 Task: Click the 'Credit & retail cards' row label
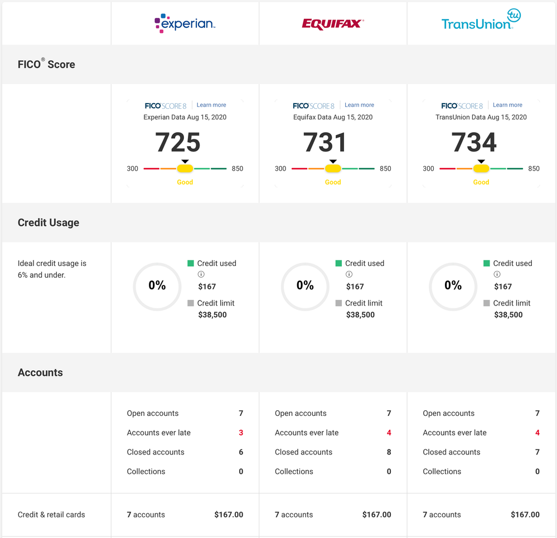tap(51, 515)
